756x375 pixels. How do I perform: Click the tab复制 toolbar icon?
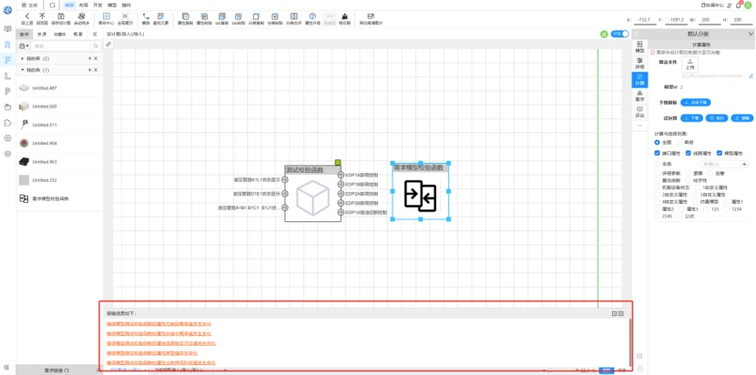221,18
